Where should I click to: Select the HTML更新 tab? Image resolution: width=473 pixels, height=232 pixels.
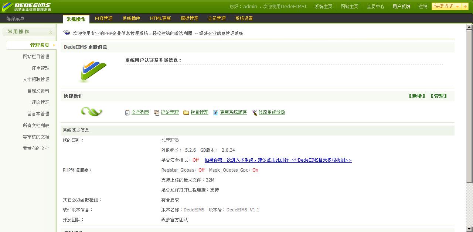tap(160, 18)
